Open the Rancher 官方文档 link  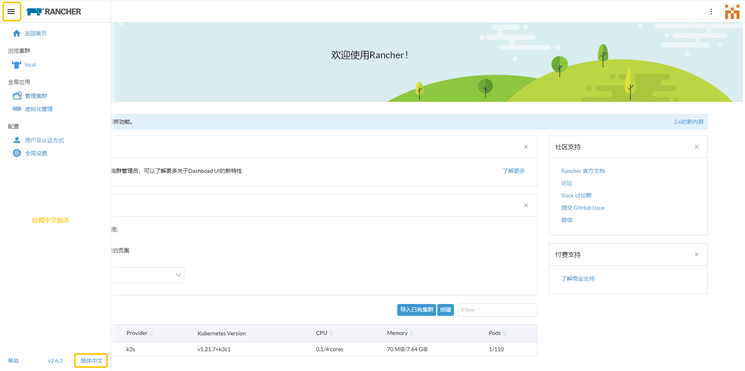coord(583,171)
